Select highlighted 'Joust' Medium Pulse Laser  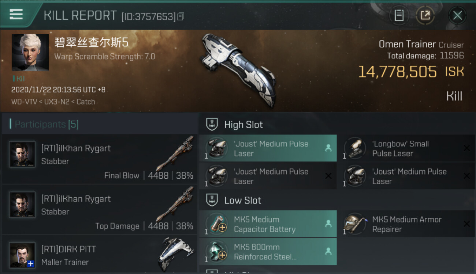click(x=268, y=148)
